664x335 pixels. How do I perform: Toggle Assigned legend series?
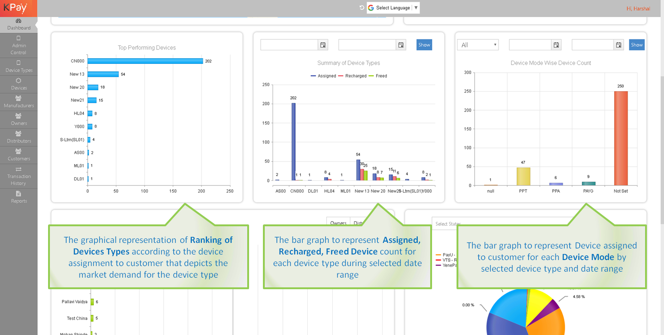pyautogui.click(x=323, y=76)
